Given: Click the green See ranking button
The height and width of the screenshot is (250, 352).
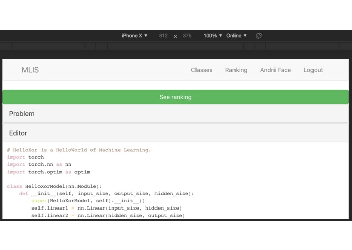Looking at the screenshot, I should [176, 97].
